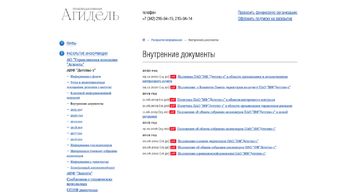This screenshot has height=192, width=357.
Task: Click pdf icon for 2012 shareholders meeting regulation
Action: tap(173, 147)
